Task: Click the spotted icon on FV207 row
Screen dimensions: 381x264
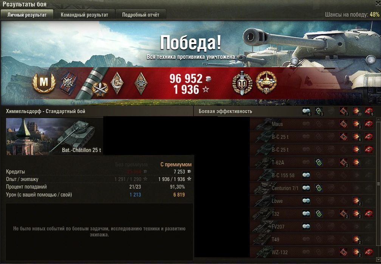Action: pos(306,226)
